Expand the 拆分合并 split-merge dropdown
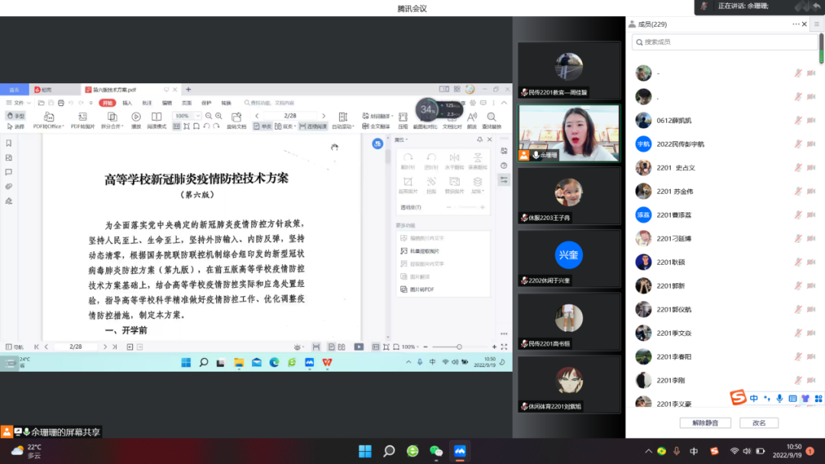This screenshot has width=825, height=464. pyautogui.click(x=112, y=127)
